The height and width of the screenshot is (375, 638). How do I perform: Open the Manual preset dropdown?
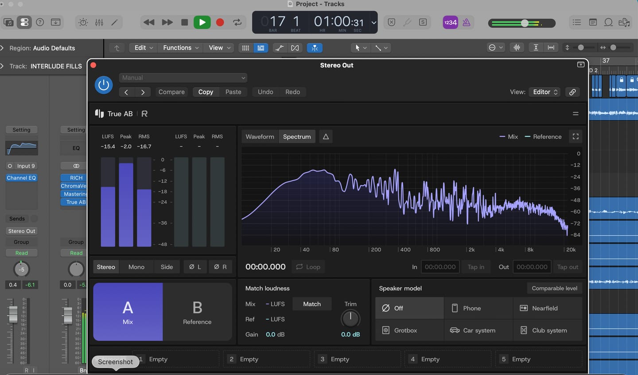point(183,77)
